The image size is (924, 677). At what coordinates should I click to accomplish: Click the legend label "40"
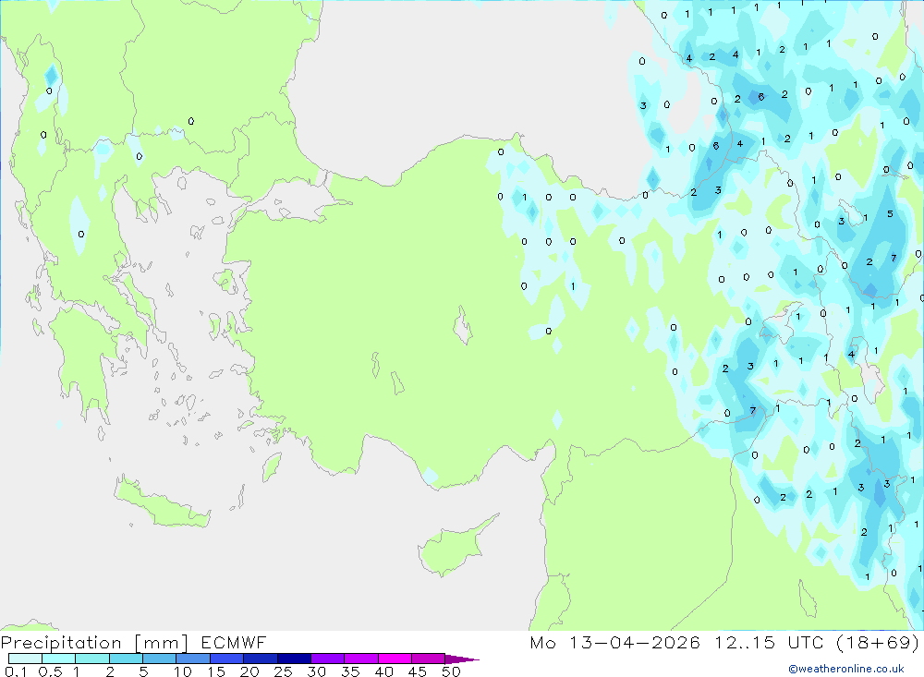(x=383, y=671)
